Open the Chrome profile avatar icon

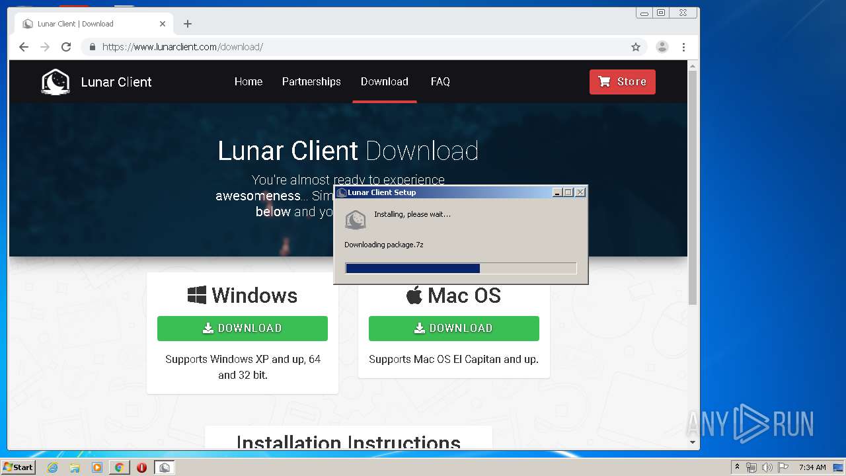[662, 47]
